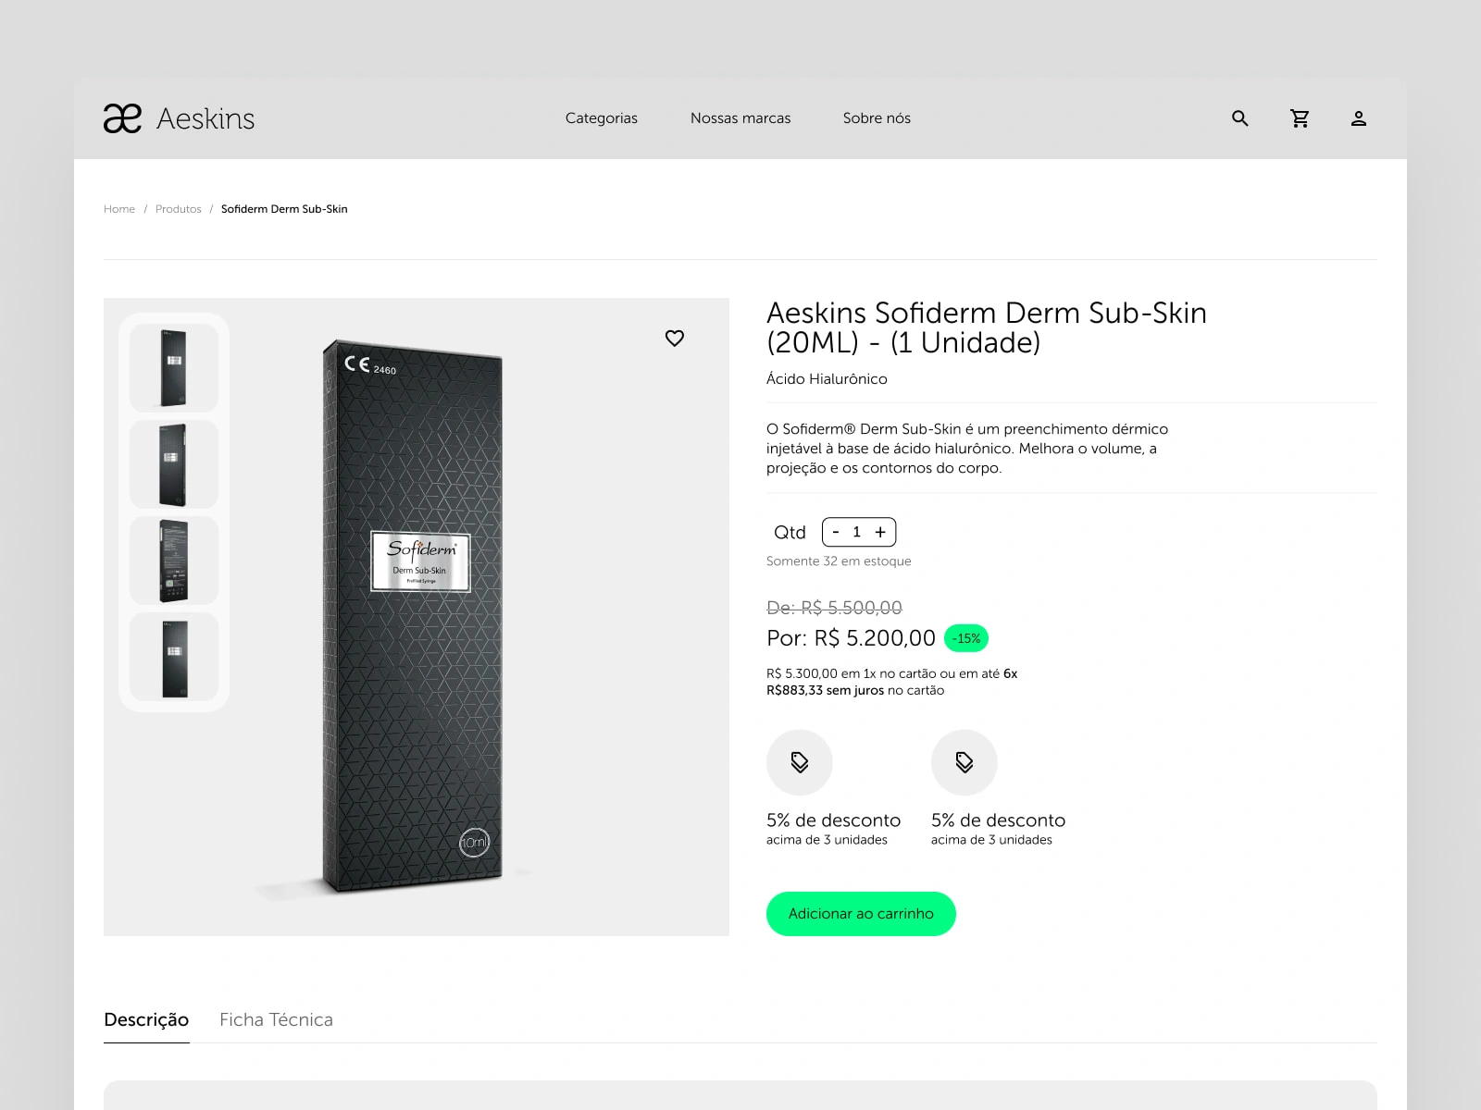Open the Produtos breadcrumb link
The height and width of the screenshot is (1110, 1481).
(x=179, y=209)
